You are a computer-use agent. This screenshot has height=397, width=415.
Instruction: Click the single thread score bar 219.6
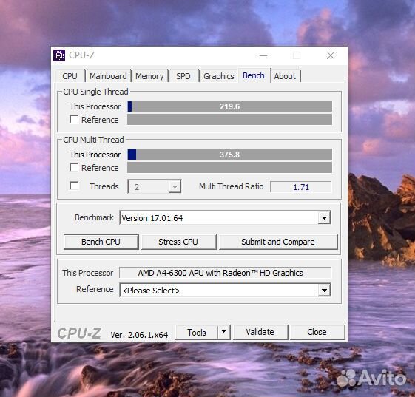click(230, 106)
